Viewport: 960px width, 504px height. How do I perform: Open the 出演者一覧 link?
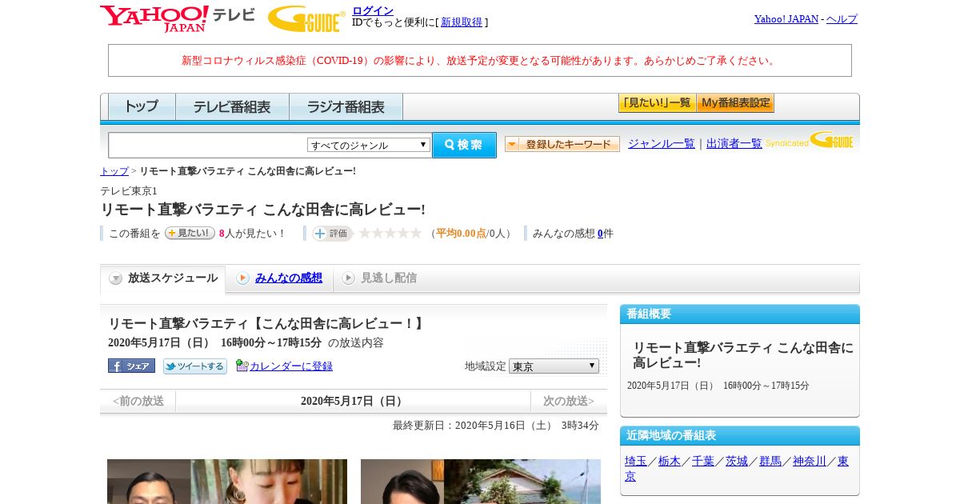[x=734, y=143]
